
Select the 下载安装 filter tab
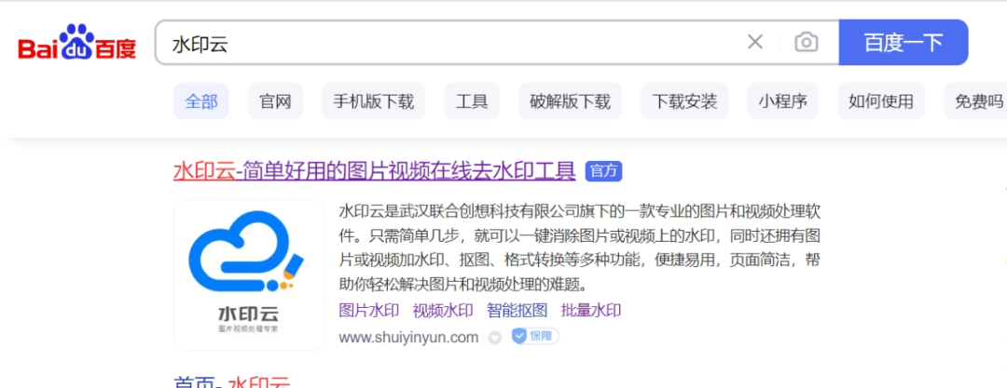coord(684,100)
